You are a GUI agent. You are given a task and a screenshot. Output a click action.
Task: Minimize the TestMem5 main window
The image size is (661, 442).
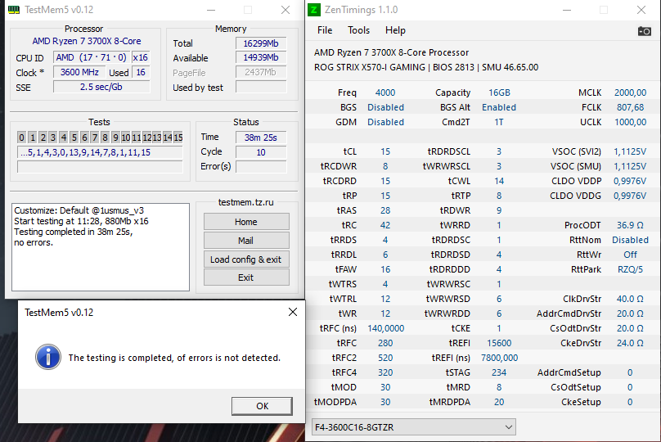211,10
